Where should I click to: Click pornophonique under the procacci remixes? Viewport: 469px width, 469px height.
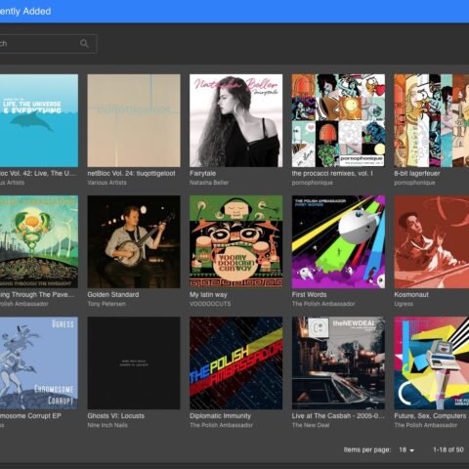click(312, 183)
